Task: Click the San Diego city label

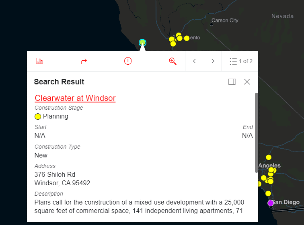Action: click(287, 202)
